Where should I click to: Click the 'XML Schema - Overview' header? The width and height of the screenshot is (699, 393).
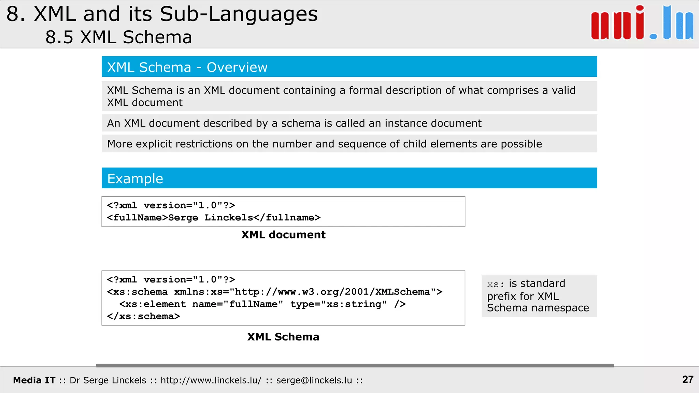(x=349, y=67)
